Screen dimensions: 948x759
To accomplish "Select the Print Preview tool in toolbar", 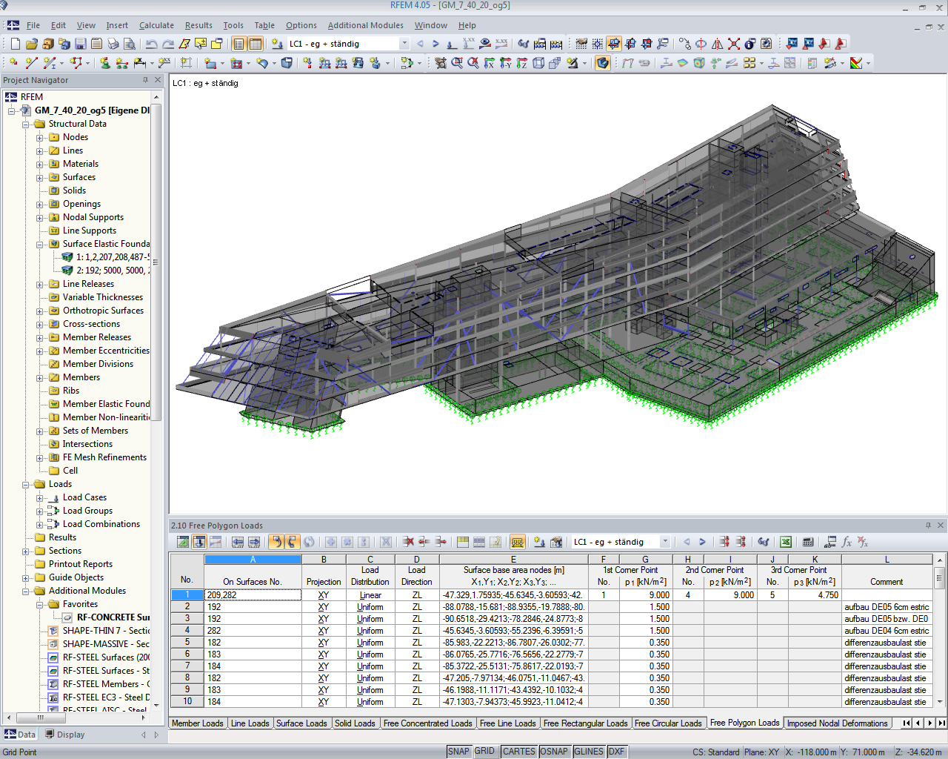I will [x=127, y=43].
